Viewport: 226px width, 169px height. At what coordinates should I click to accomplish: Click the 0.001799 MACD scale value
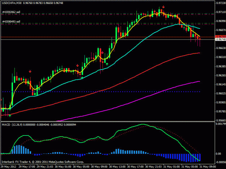[221, 124]
